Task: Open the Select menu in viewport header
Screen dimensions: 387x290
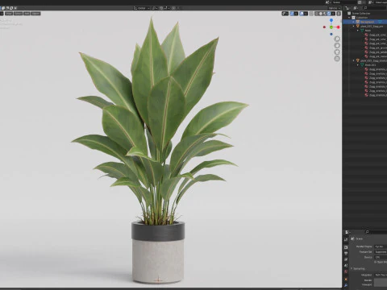Action: (x=19, y=14)
